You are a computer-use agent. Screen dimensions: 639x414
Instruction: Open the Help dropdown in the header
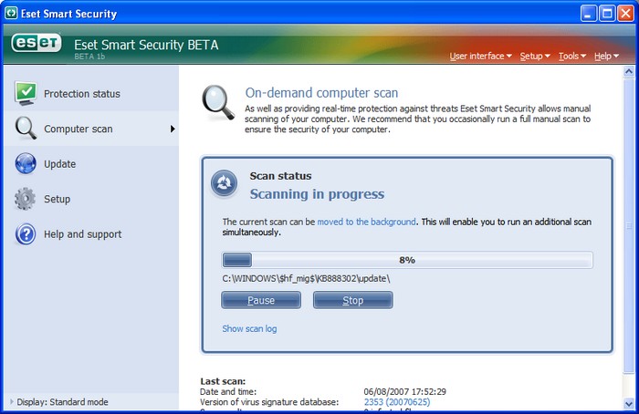click(606, 57)
